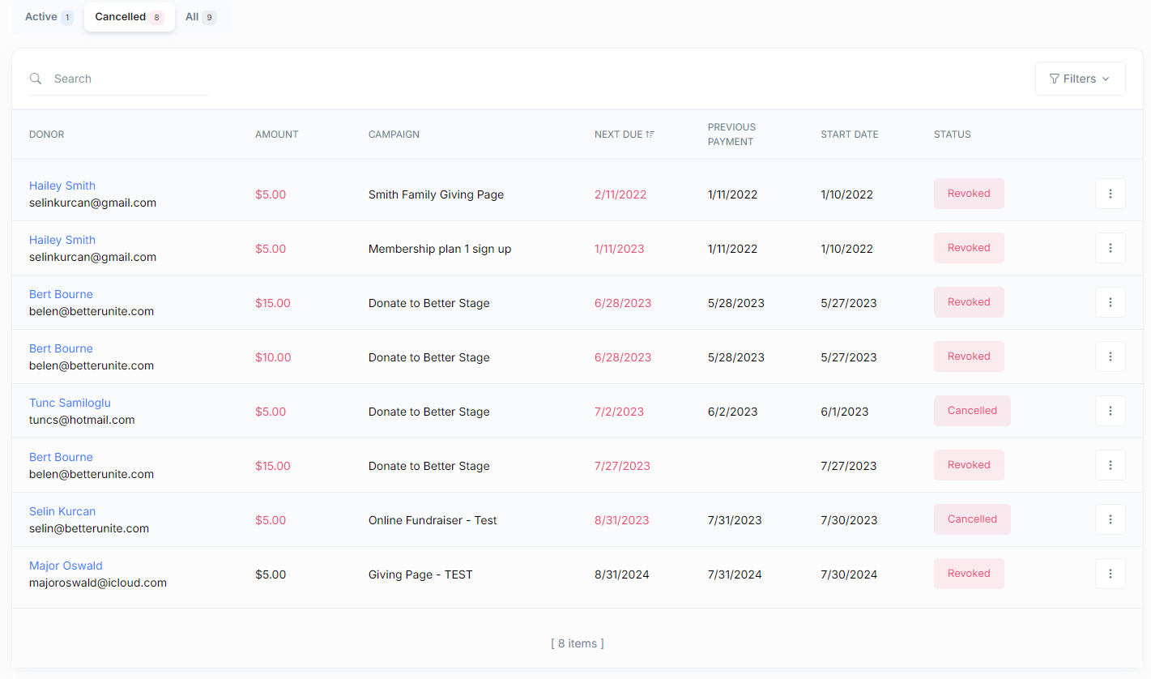
Task: Select Online Fundraiser - Test campaign cell
Action: click(x=433, y=520)
